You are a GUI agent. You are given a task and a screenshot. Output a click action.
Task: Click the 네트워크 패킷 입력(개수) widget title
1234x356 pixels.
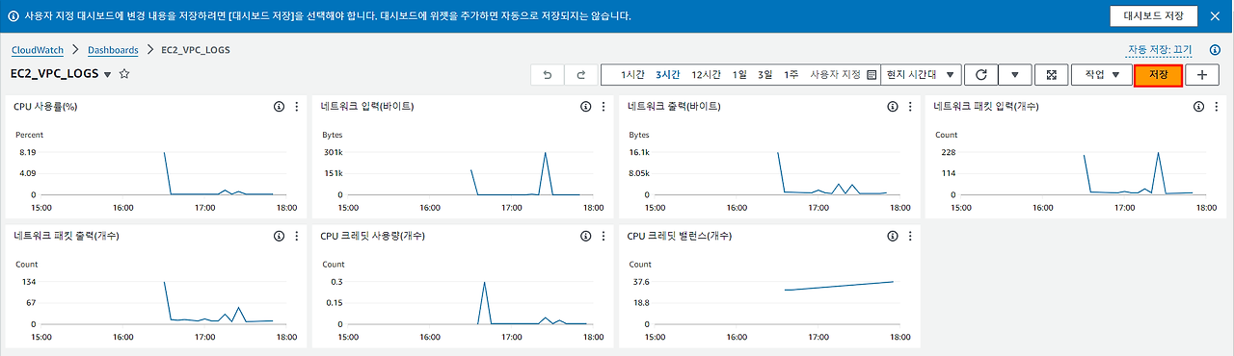click(986, 107)
